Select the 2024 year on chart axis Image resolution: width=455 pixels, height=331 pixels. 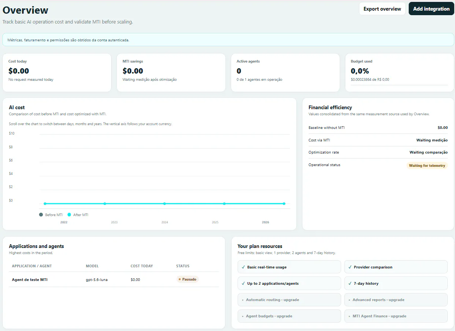pyautogui.click(x=165, y=222)
